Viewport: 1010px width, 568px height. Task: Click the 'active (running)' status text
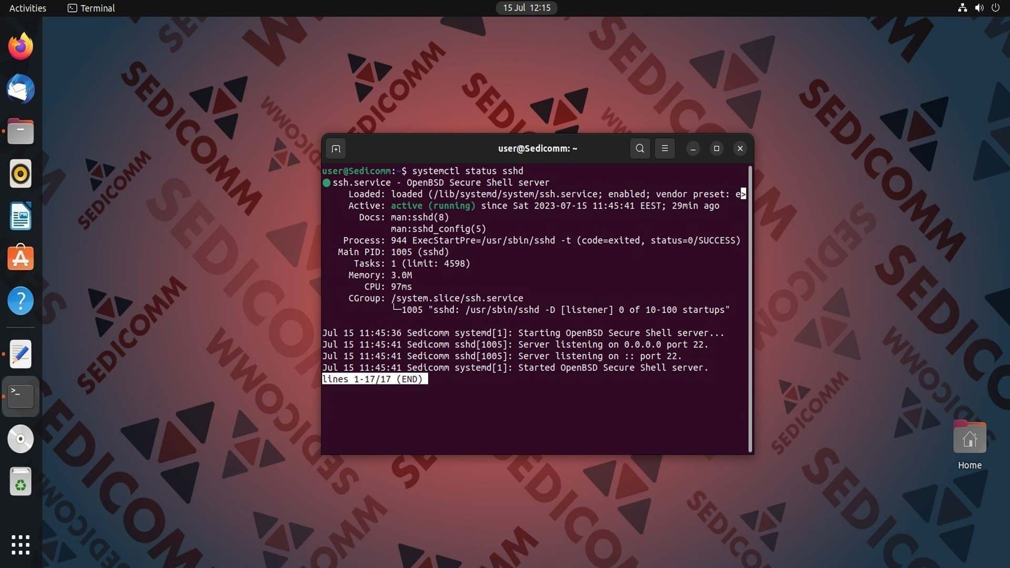[433, 206]
